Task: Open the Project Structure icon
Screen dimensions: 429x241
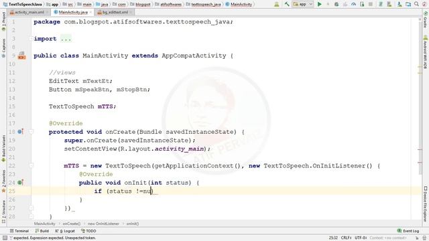Action: (x=408, y=4)
